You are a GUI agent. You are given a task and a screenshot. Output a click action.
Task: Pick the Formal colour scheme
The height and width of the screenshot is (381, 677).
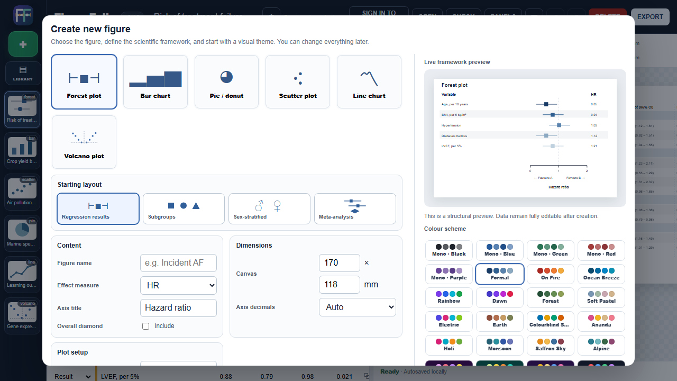(500, 274)
